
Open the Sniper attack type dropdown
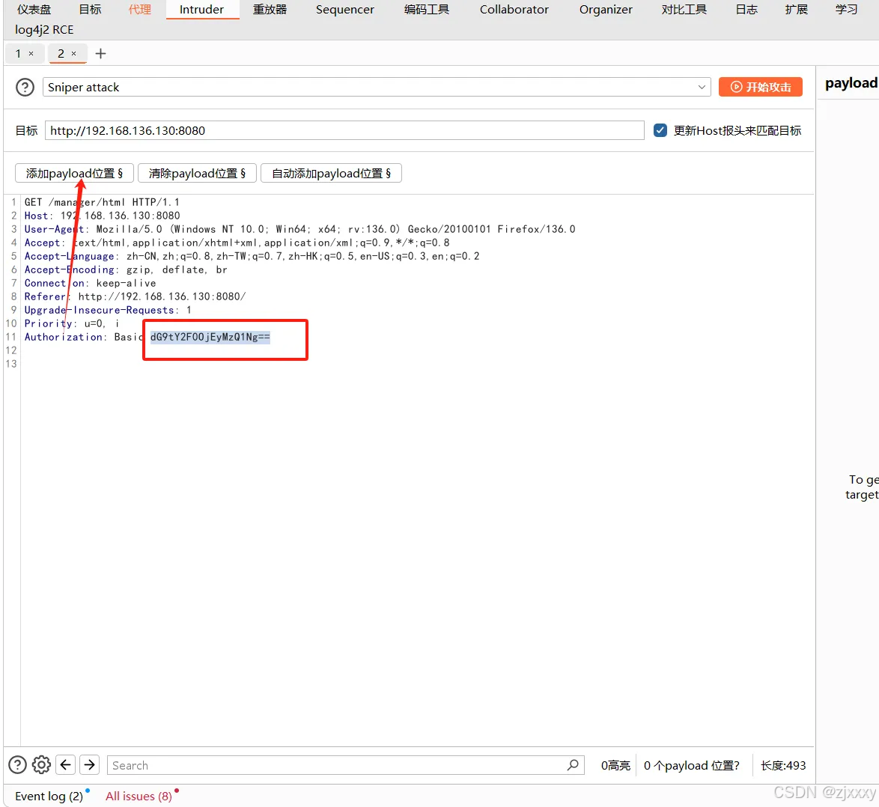(x=702, y=87)
